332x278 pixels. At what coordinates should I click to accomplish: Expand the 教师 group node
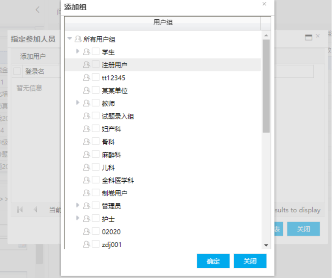point(78,103)
